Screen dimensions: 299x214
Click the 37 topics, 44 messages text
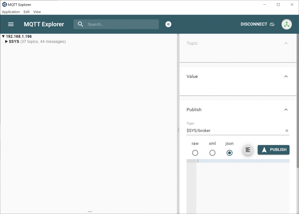click(43, 41)
